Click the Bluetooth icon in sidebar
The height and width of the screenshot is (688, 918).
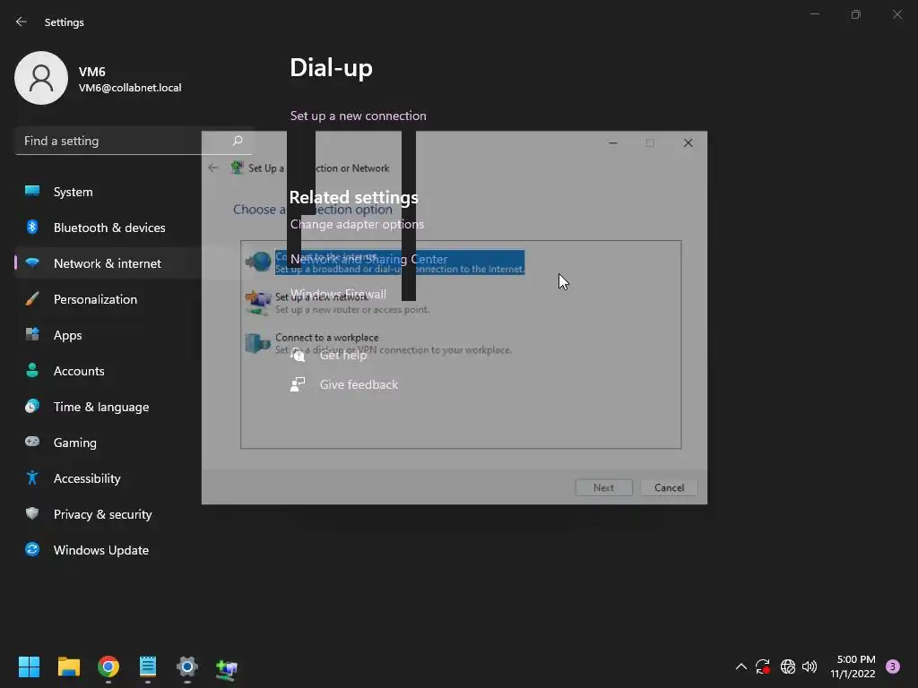click(x=32, y=227)
